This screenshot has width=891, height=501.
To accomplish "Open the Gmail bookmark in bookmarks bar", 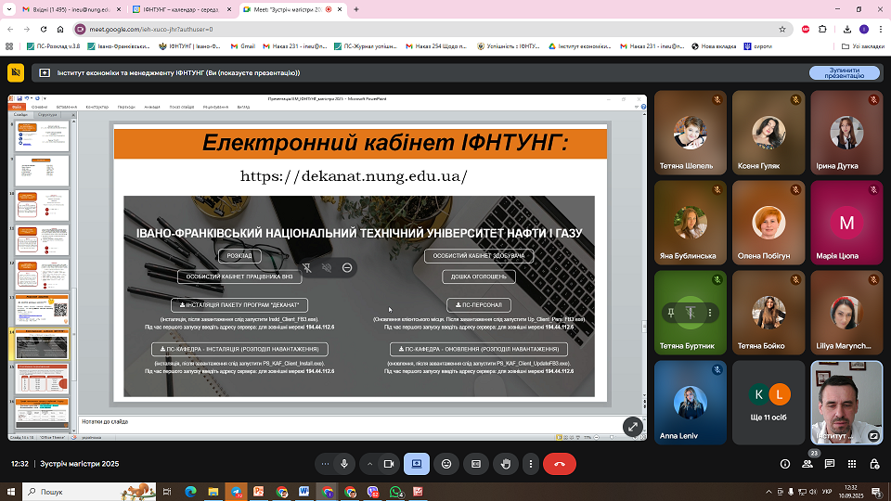I will point(241,45).
